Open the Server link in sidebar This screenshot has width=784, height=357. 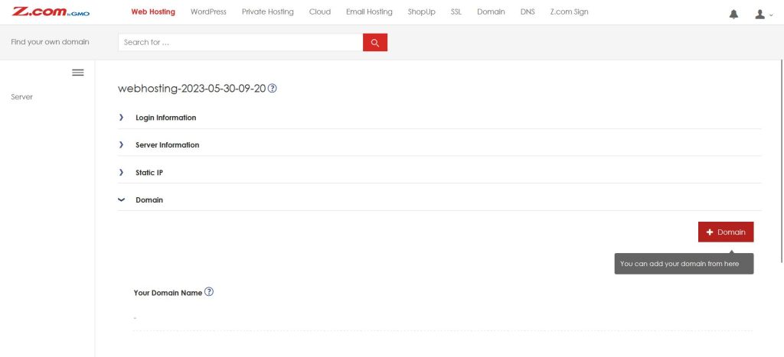point(22,97)
